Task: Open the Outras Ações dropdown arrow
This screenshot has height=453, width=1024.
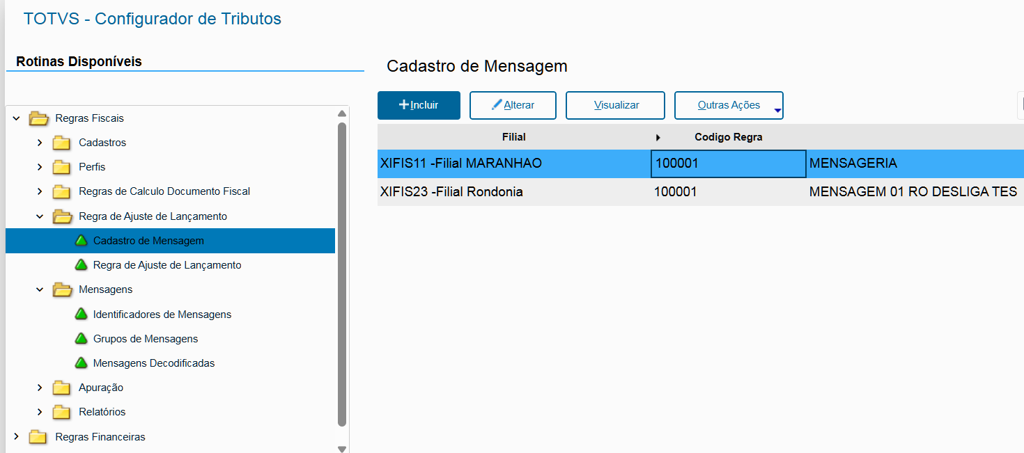Action: 777,109
